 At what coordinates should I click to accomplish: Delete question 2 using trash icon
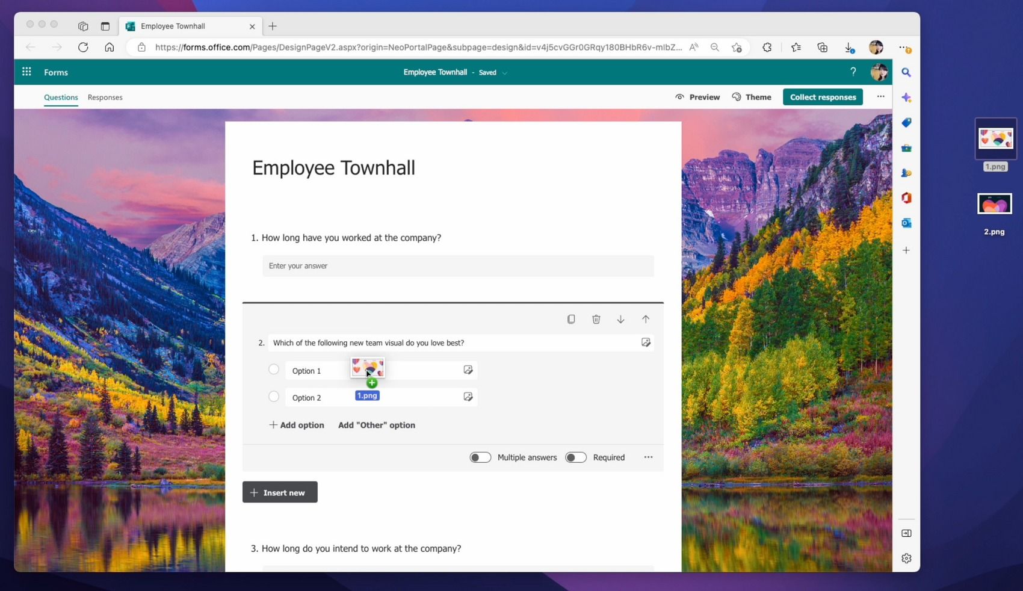point(596,319)
